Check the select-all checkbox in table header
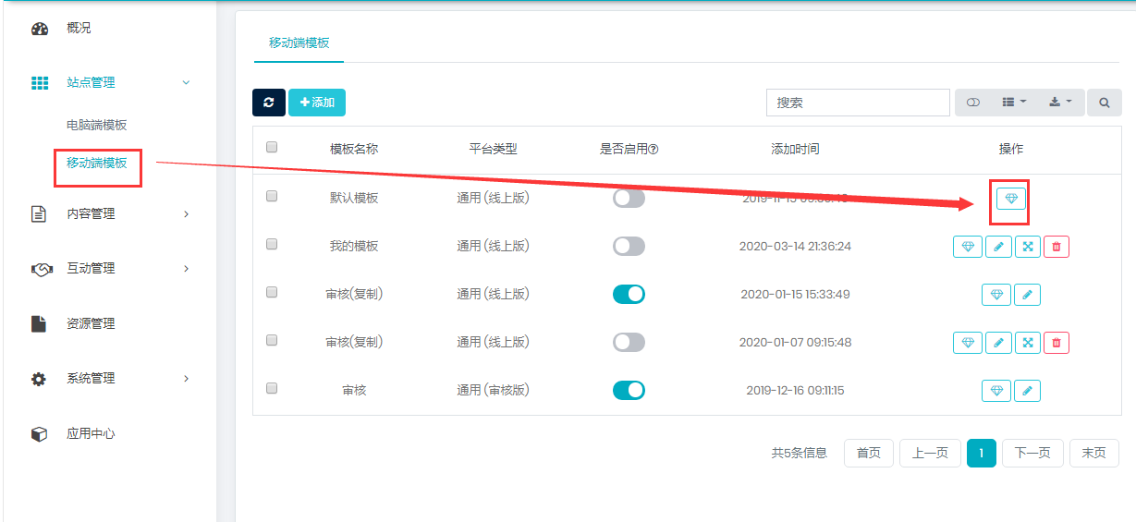 coord(272,147)
